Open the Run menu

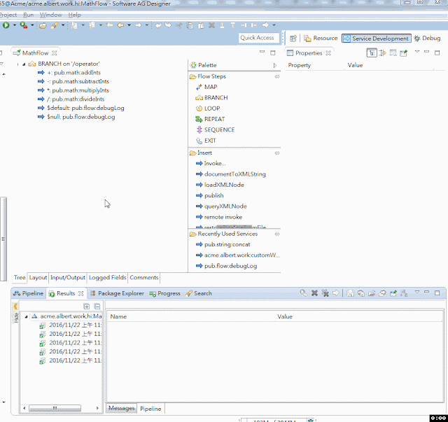(x=28, y=15)
